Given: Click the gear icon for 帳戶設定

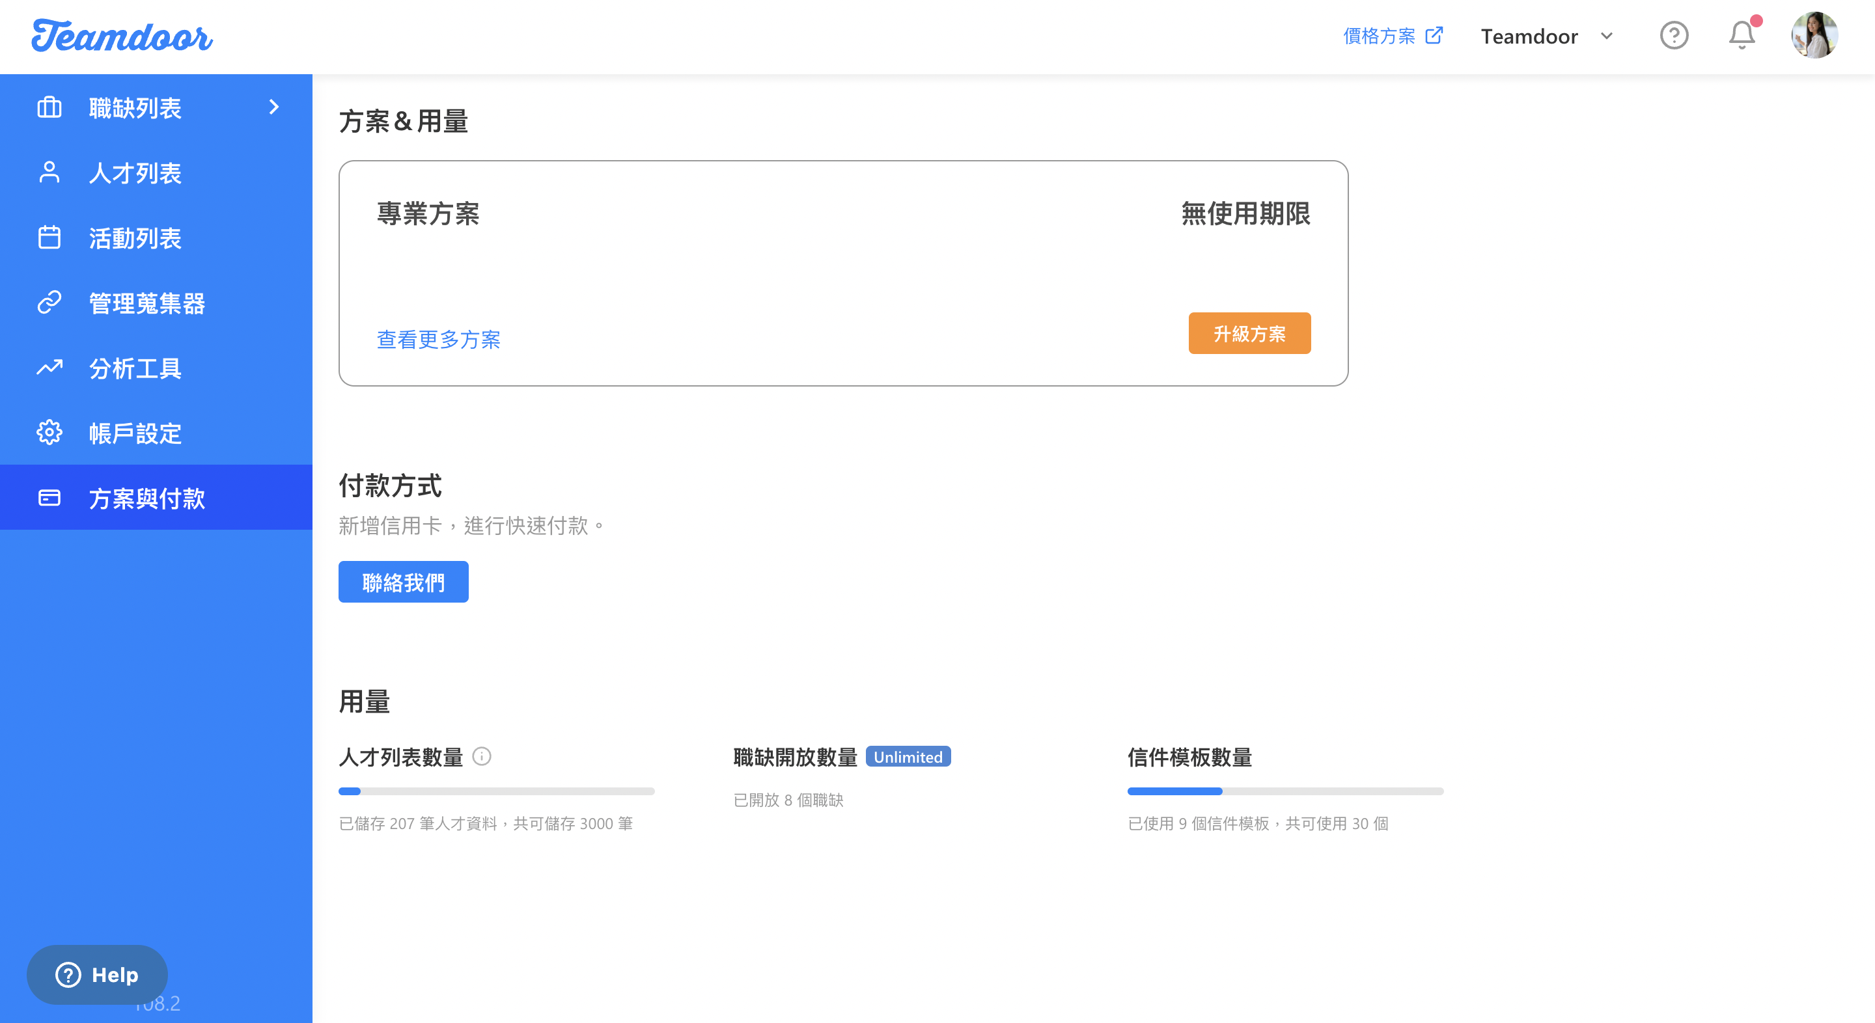Looking at the screenshot, I should click(49, 433).
